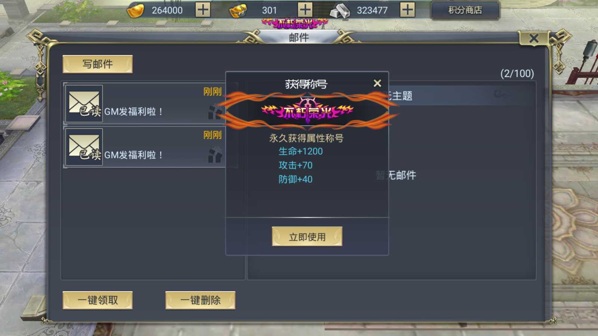Image resolution: width=598 pixels, height=336 pixels.
Task: Click 一键删除 to delete all mail
Action: click(200, 300)
